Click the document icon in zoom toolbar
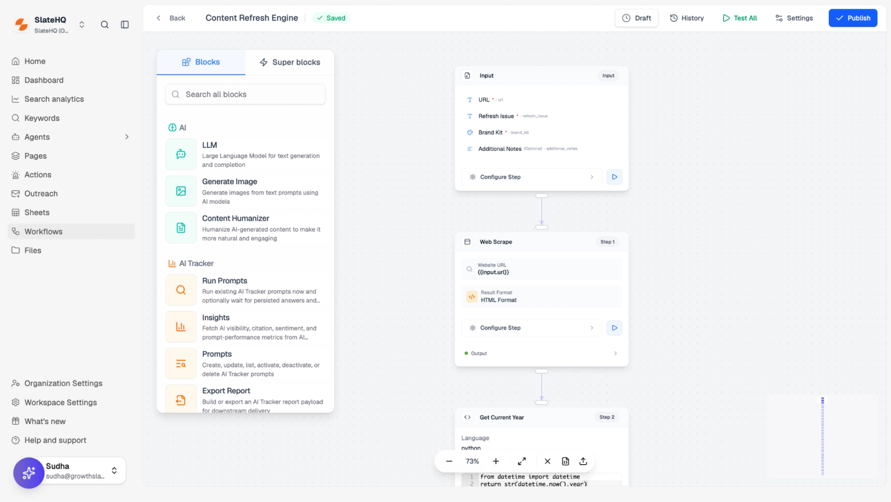This screenshot has width=891, height=502. click(565, 461)
